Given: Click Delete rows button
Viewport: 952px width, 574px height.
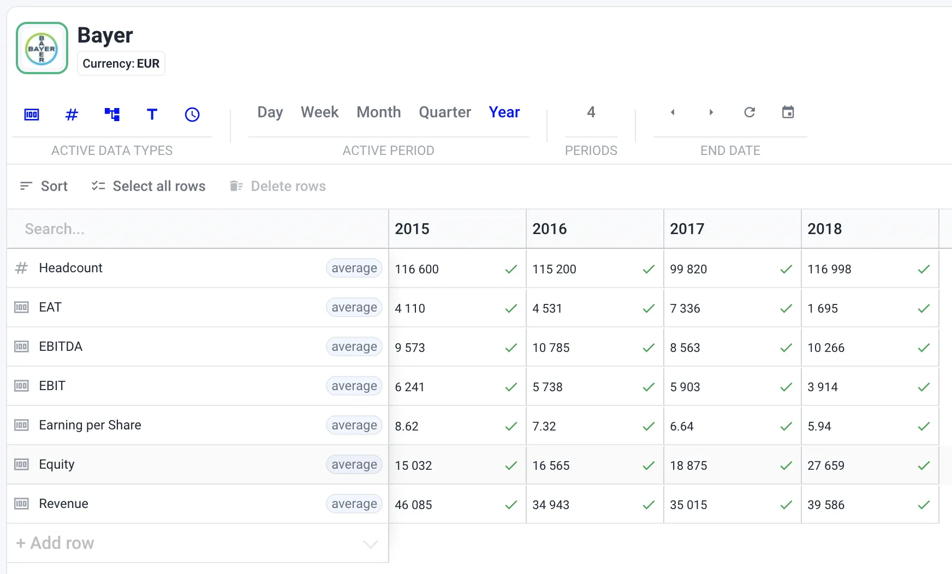Looking at the screenshot, I should point(278,186).
